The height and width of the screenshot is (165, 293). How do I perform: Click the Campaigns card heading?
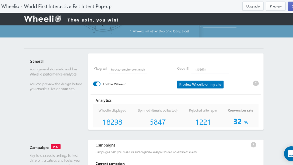105,145
